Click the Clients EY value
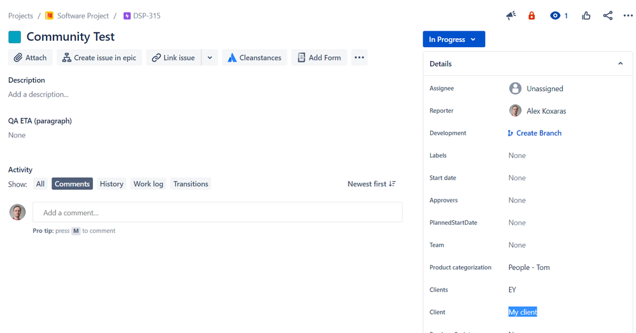 click(512, 290)
